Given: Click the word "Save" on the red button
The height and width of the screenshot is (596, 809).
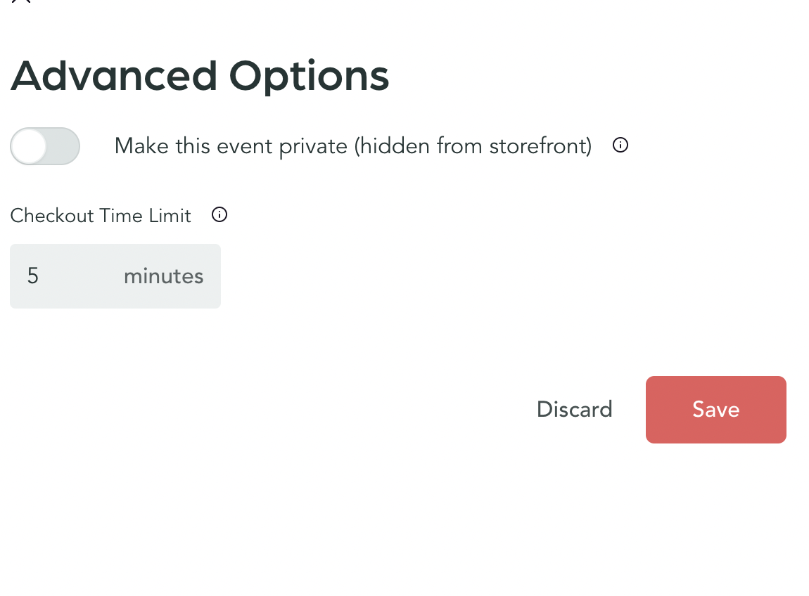Looking at the screenshot, I should (715, 410).
